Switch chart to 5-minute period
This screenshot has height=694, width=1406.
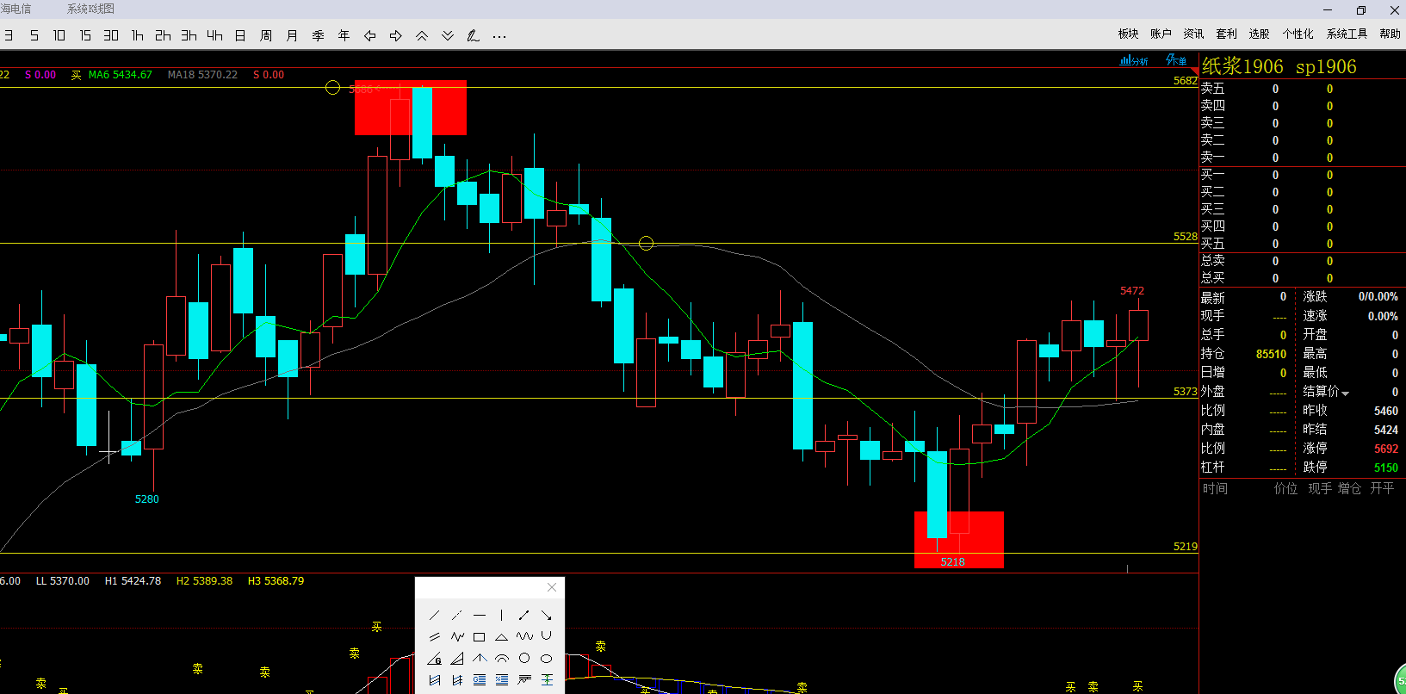click(34, 35)
